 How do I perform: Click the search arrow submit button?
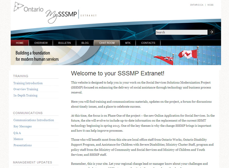(x=211, y=32)
